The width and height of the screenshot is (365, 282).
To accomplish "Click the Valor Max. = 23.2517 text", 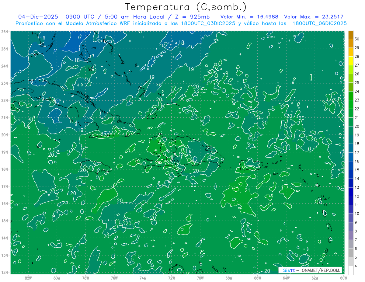I will (x=314, y=17).
